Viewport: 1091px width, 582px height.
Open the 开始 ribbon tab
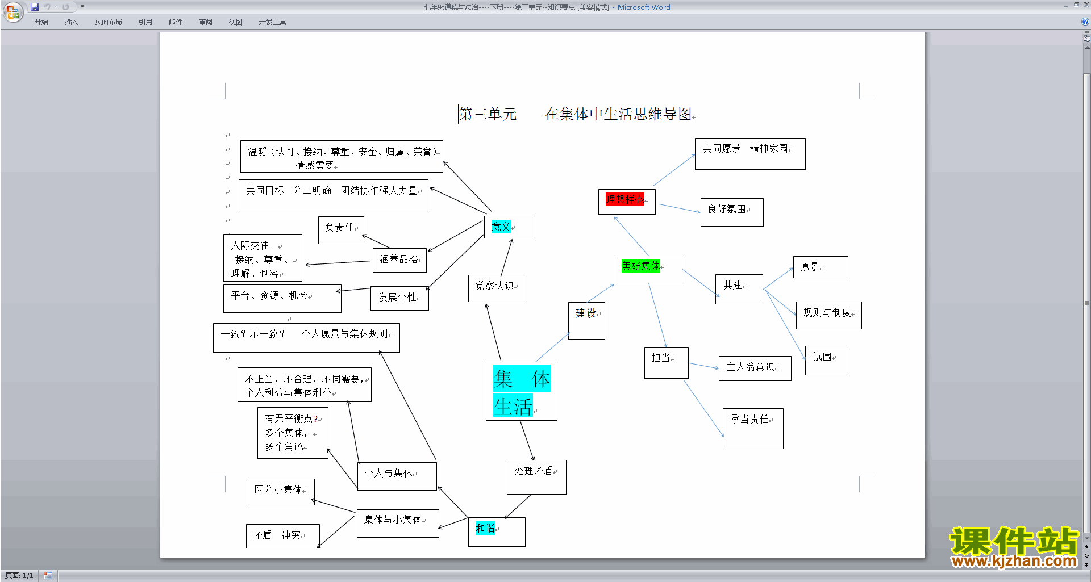41,22
